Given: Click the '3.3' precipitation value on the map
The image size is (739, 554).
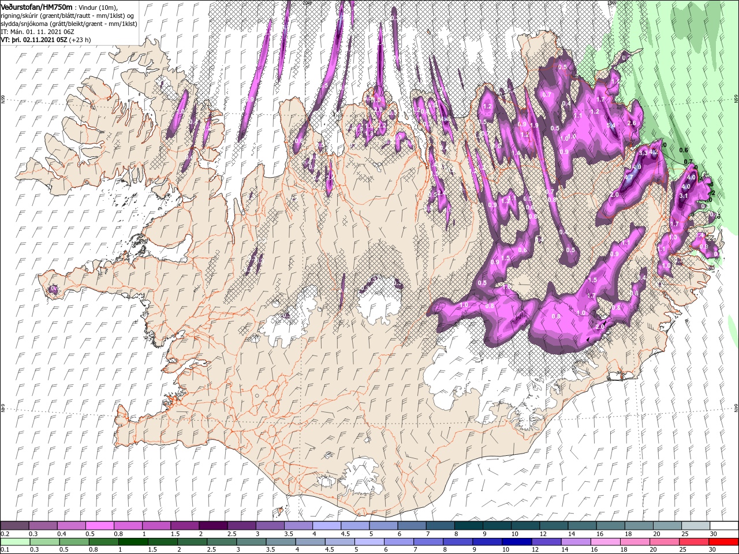Looking at the screenshot, I should (643, 153).
